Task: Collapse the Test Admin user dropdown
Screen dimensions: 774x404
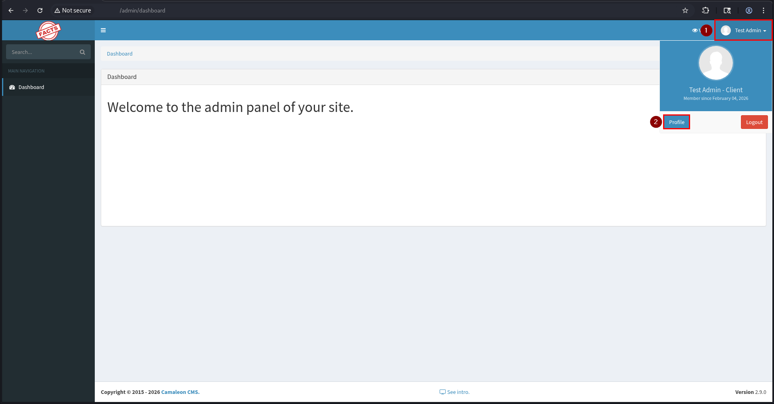Action: pos(743,30)
